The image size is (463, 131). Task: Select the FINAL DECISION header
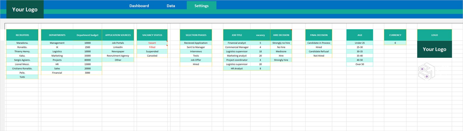click(x=319, y=35)
